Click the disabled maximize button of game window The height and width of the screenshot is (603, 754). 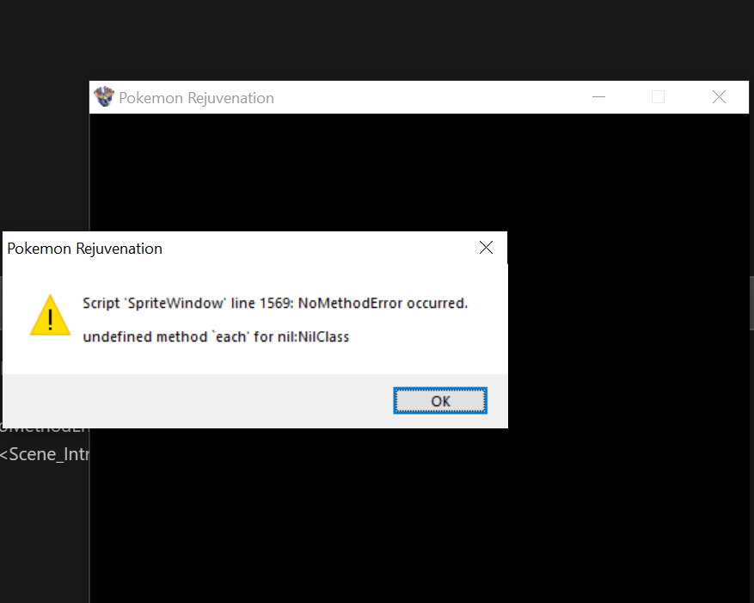[x=658, y=97]
